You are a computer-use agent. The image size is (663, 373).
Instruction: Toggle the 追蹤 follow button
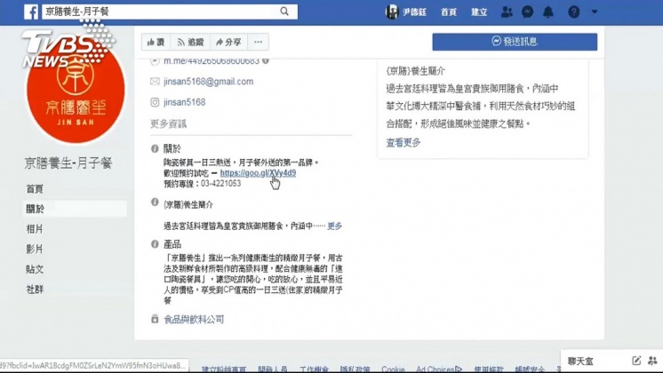pyautogui.click(x=190, y=42)
